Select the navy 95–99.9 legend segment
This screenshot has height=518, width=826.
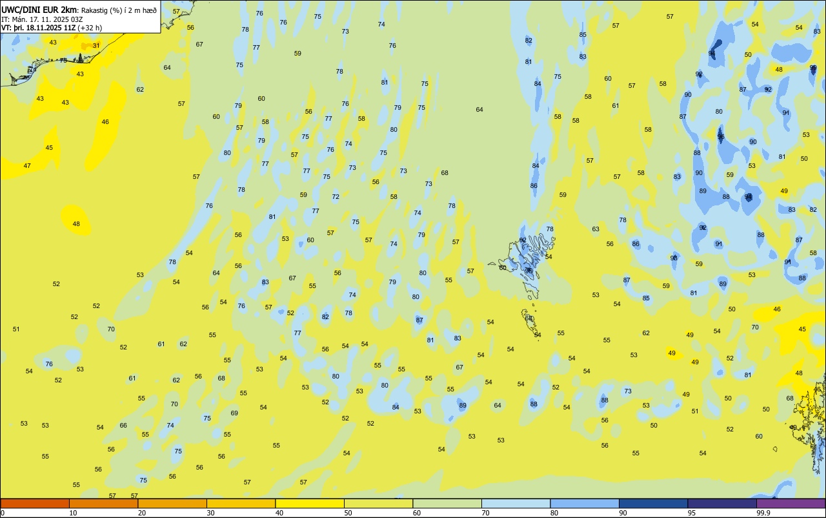pos(722,503)
